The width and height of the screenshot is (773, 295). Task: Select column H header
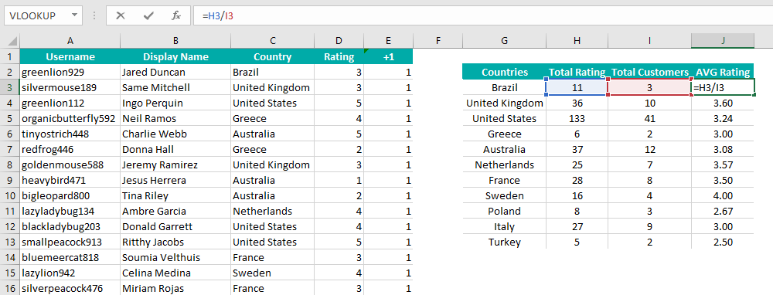point(577,41)
